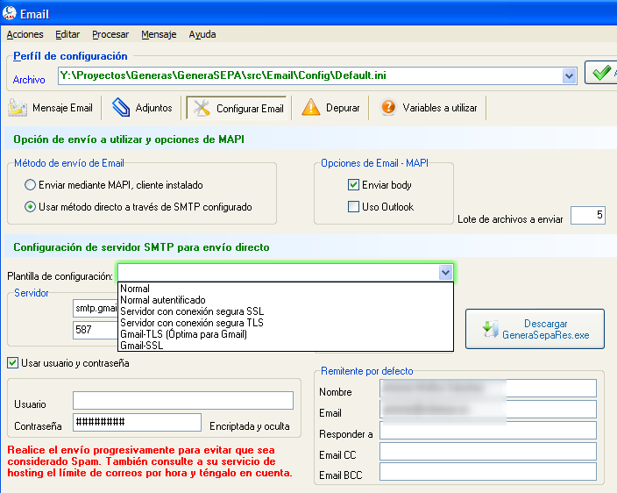This screenshot has height=493, width=617.
Task: Click the Adjuntos paperclip icon
Action: click(x=120, y=108)
